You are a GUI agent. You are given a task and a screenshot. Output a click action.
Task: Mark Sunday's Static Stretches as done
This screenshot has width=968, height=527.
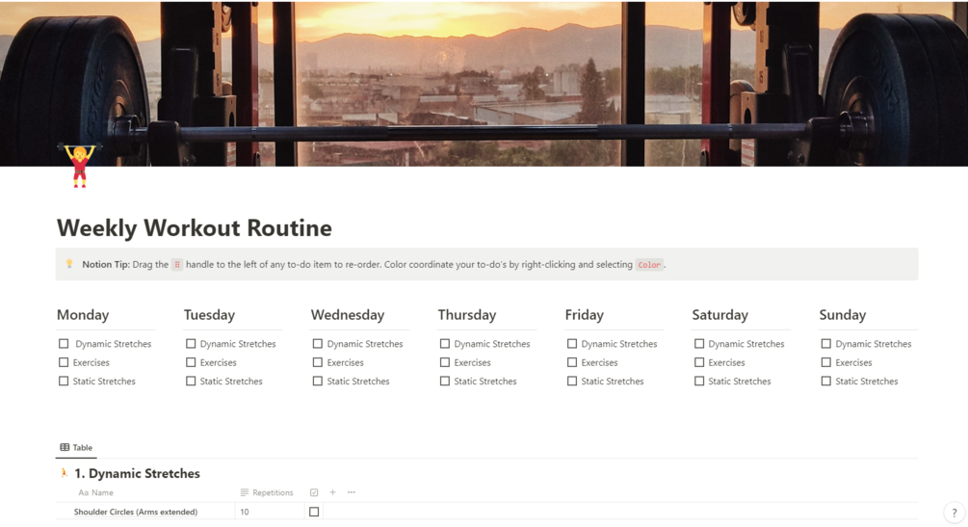pos(826,382)
